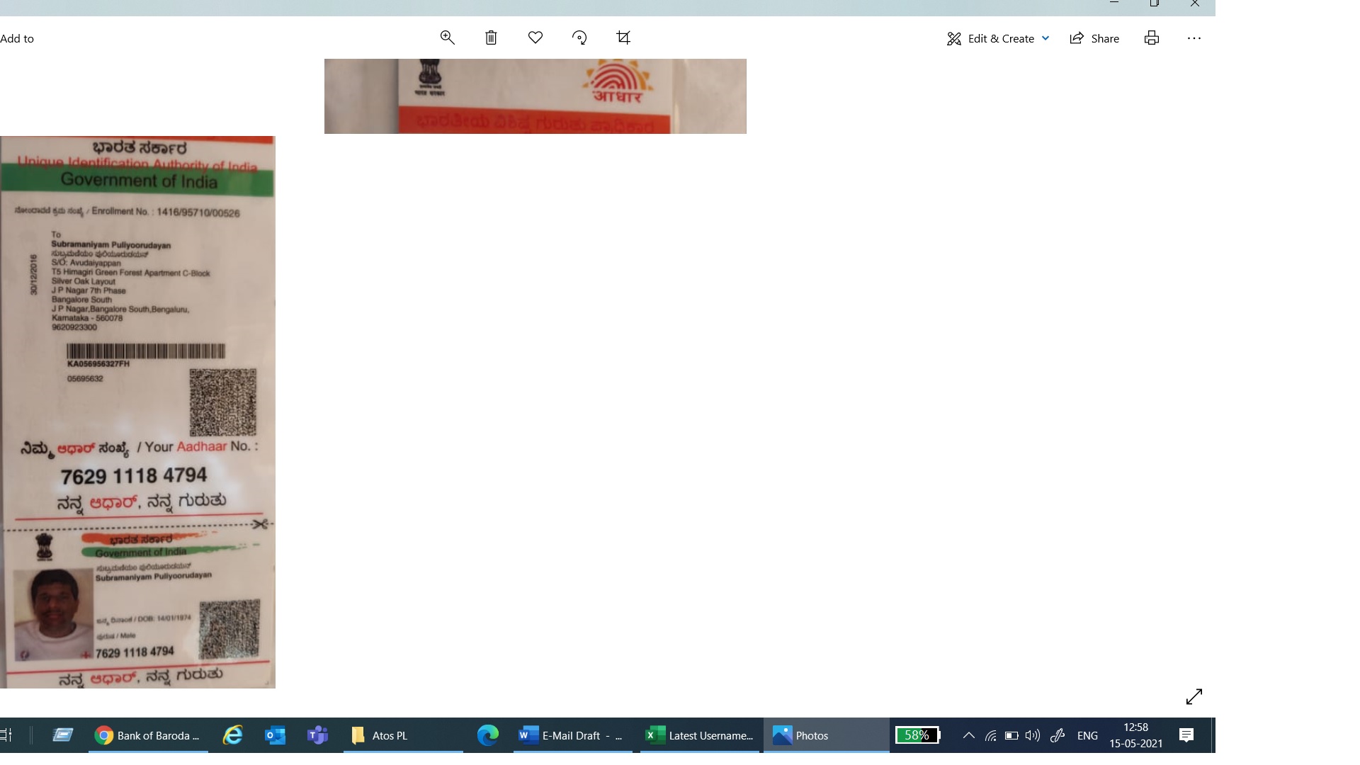The height and width of the screenshot is (765, 1360).
Task: Launch Internet Explorer from the taskbar
Action: [x=233, y=735]
